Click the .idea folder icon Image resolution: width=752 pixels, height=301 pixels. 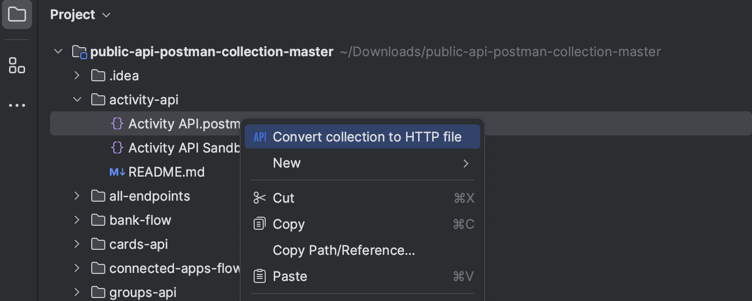point(98,76)
